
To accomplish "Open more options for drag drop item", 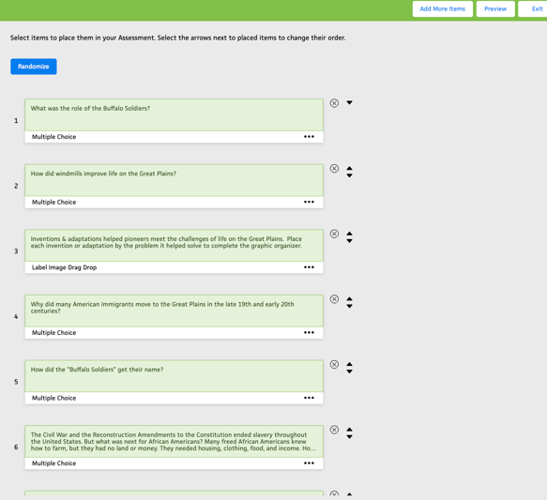I will tap(309, 267).
